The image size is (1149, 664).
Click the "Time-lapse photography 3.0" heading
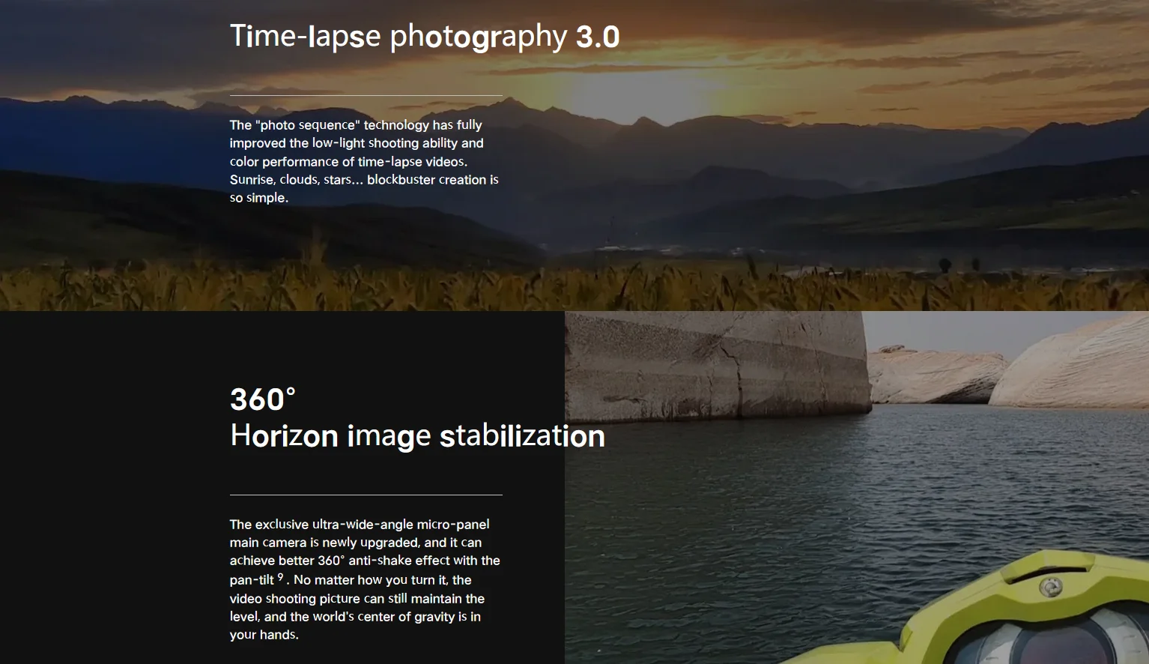click(x=424, y=36)
